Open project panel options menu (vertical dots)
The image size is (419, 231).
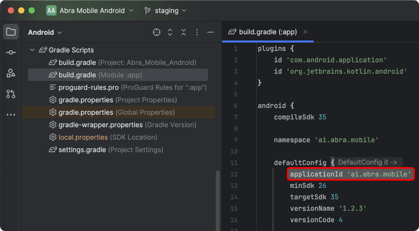click(197, 32)
